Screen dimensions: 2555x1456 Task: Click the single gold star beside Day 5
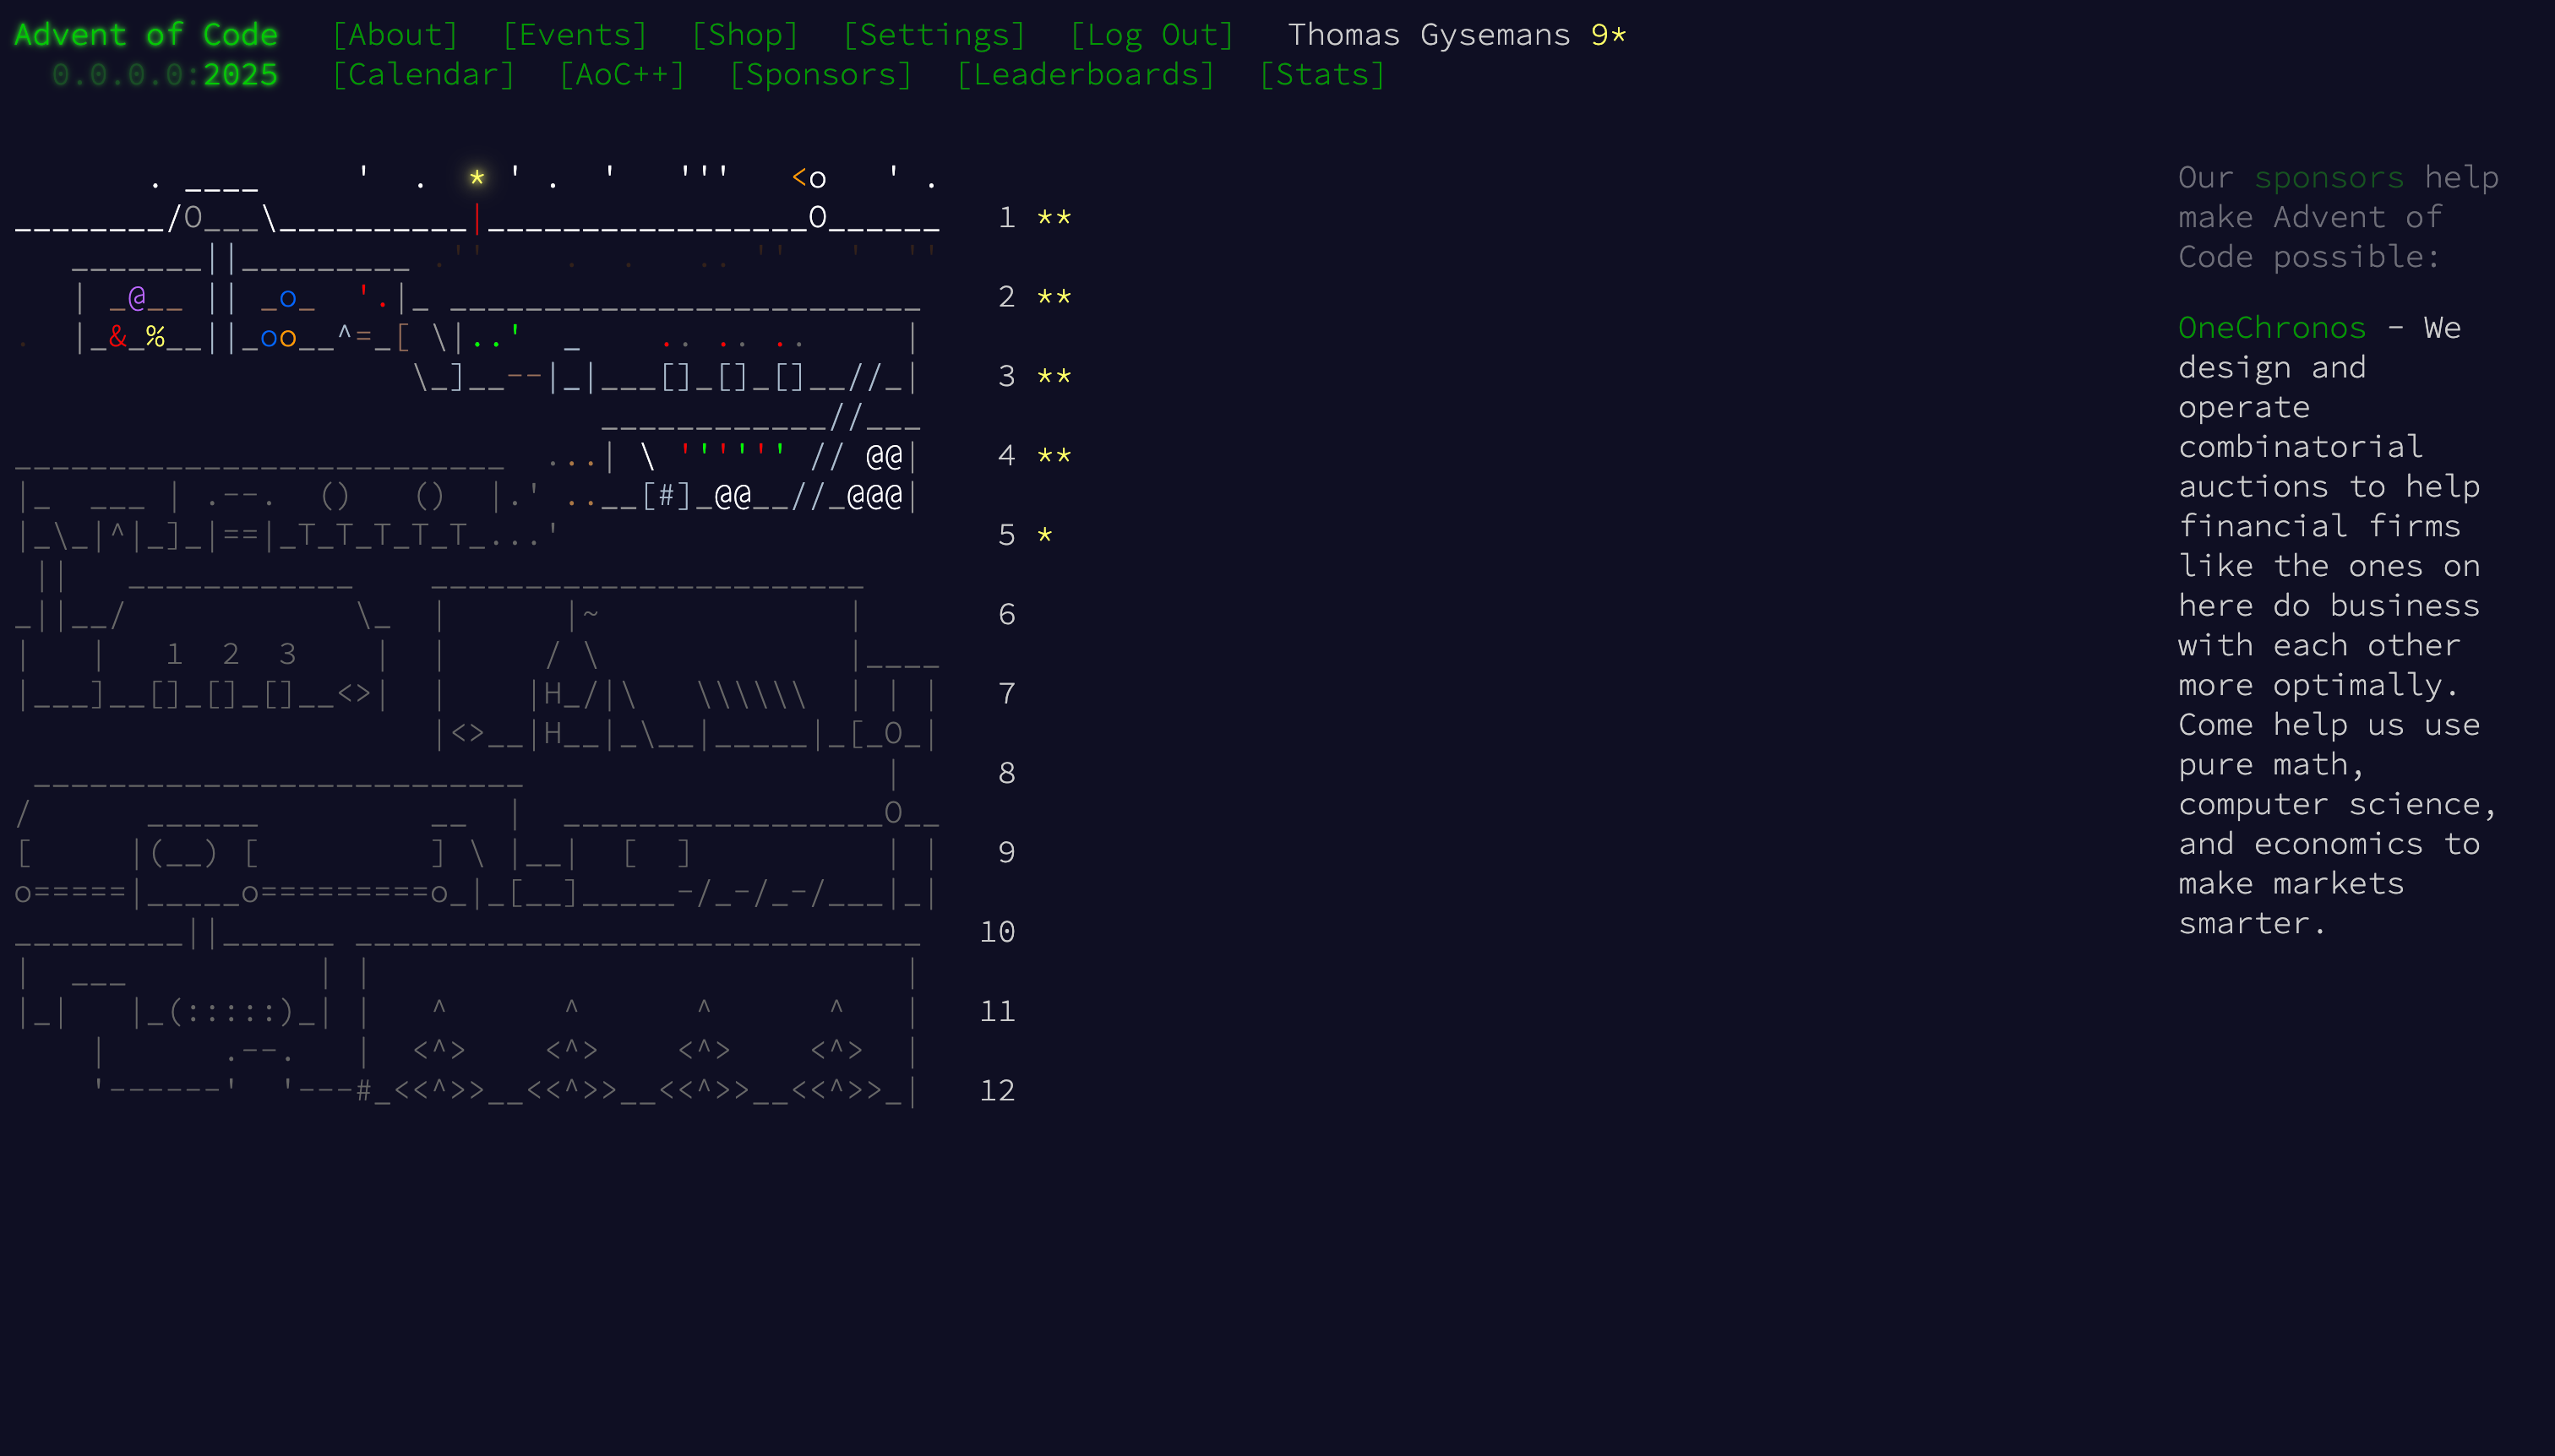click(x=1045, y=535)
